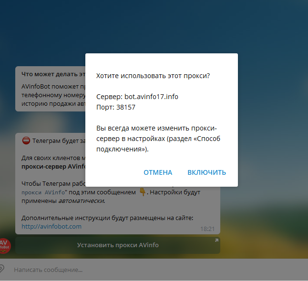Click the pointing-down hand emoji

coord(143,192)
